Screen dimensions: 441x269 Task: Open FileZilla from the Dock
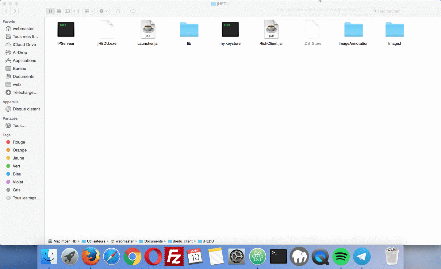174,256
